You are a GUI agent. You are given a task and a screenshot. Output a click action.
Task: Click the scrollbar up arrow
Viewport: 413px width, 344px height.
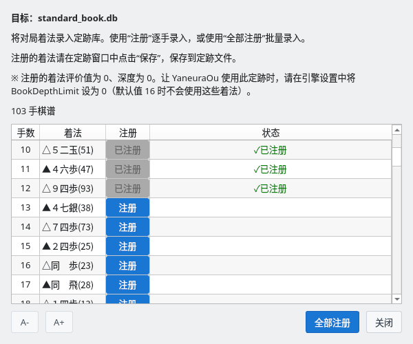pos(396,130)
